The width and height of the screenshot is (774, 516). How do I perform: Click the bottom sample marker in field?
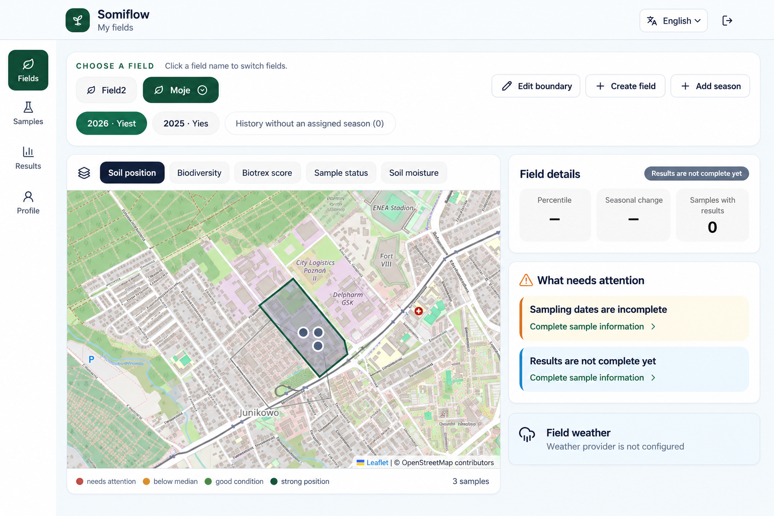[318, 346]
